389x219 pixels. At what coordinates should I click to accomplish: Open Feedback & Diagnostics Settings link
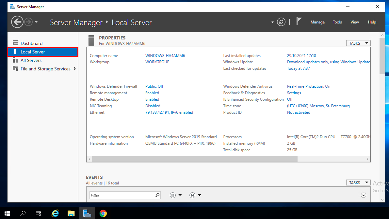(x=294, y=93)
